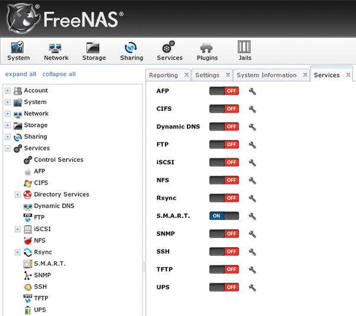Viewport: 356px width, 316px height.
Task: Click the expand all link
Action: point(21,74)
